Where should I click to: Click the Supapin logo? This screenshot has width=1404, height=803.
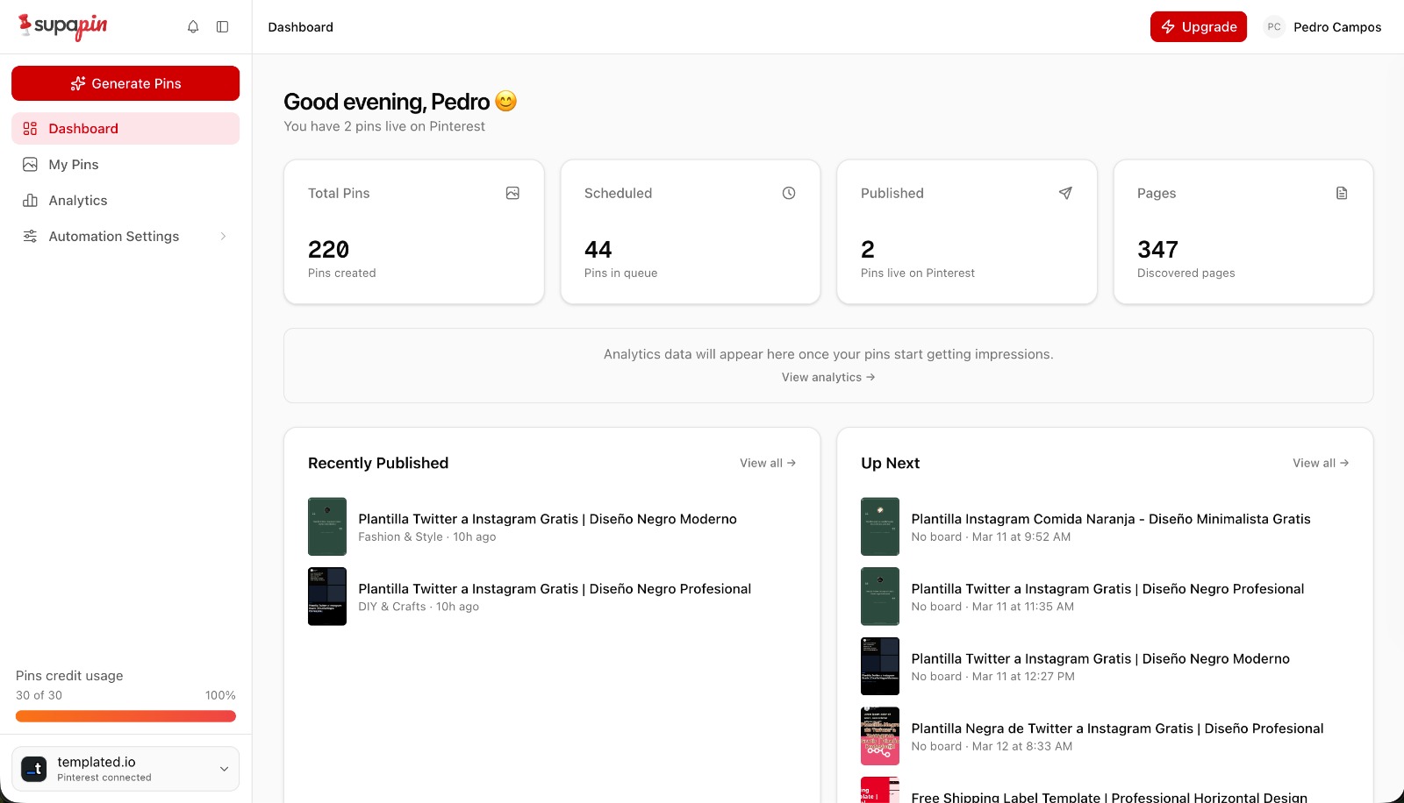[x=63, y=26]
